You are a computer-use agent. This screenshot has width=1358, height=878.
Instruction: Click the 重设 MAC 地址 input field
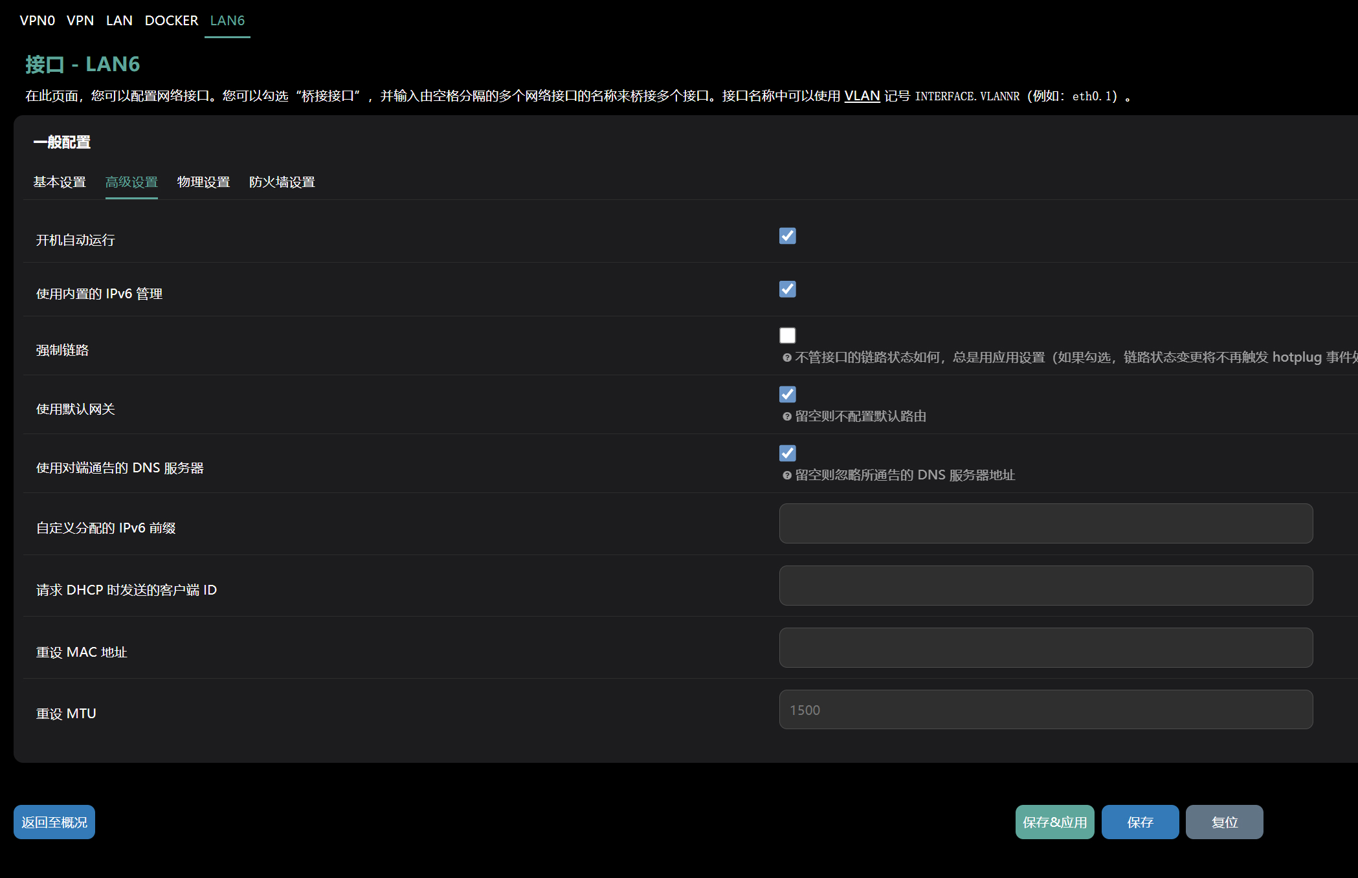tap(1045, 648)
